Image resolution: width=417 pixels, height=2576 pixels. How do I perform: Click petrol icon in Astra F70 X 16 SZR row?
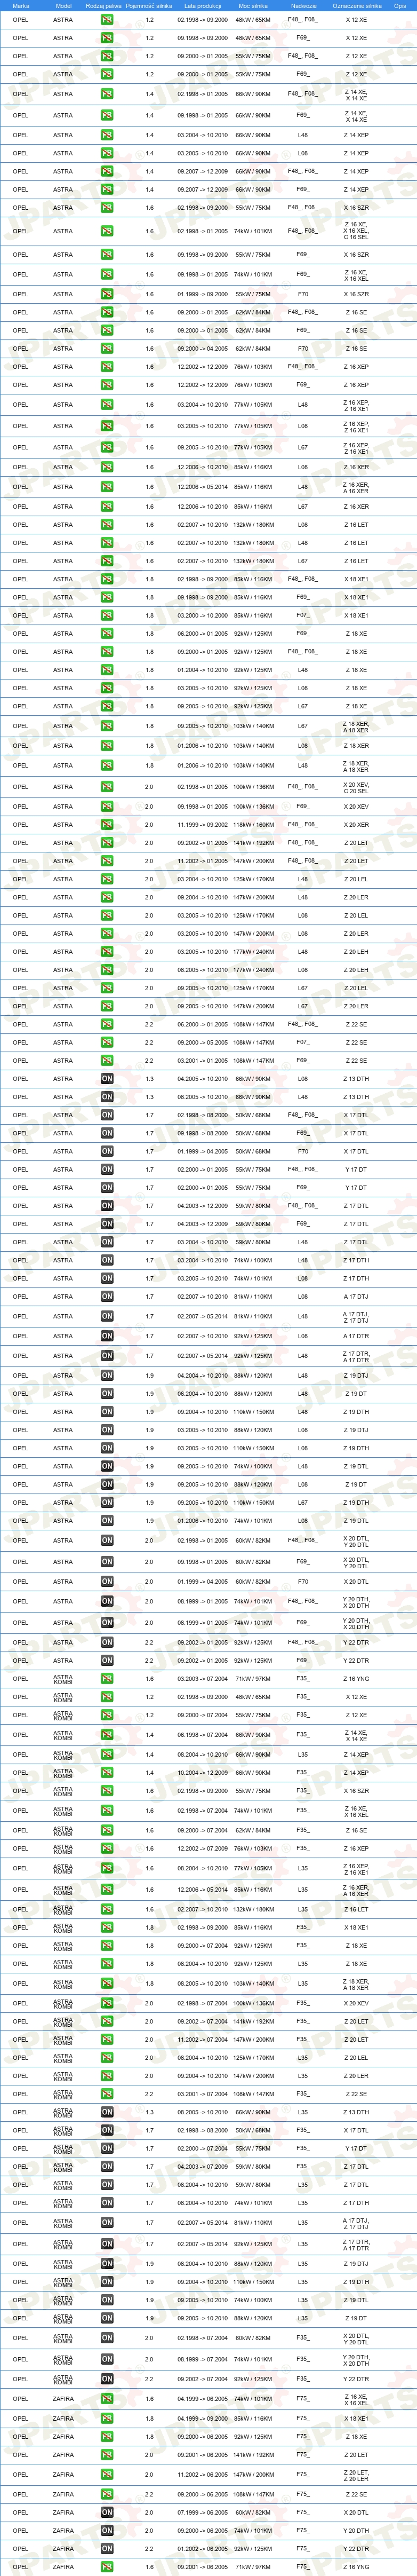107,295
